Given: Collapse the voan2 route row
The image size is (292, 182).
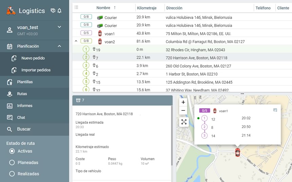Looking at the screenshot, I should pos(76,41).
